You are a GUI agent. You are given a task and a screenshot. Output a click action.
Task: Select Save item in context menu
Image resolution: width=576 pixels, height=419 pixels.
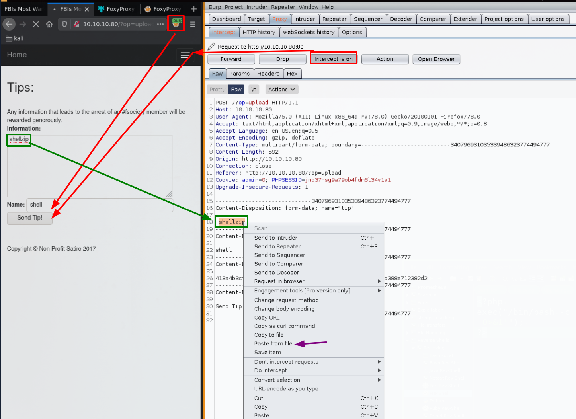313,352
